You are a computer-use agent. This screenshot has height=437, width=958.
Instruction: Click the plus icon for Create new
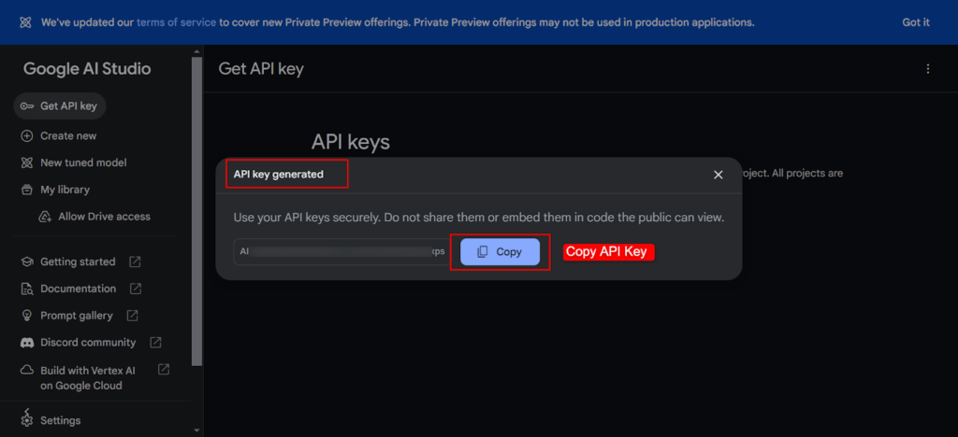point(27,135)
